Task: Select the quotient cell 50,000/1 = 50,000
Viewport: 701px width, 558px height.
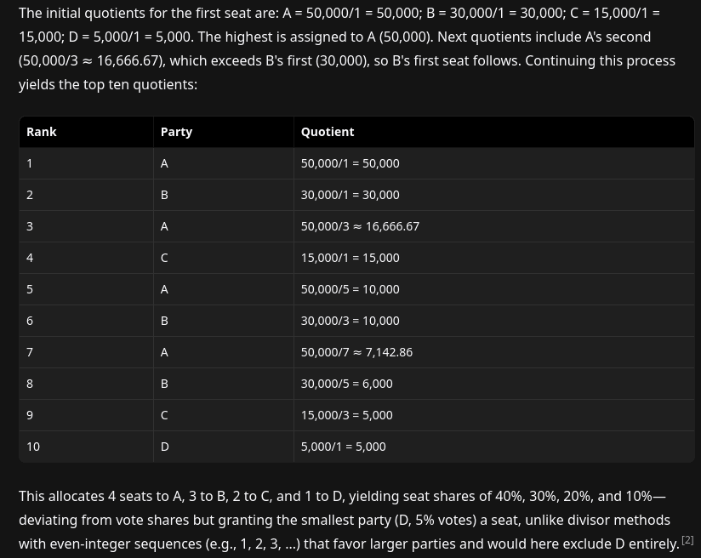Action: point(350,163)
